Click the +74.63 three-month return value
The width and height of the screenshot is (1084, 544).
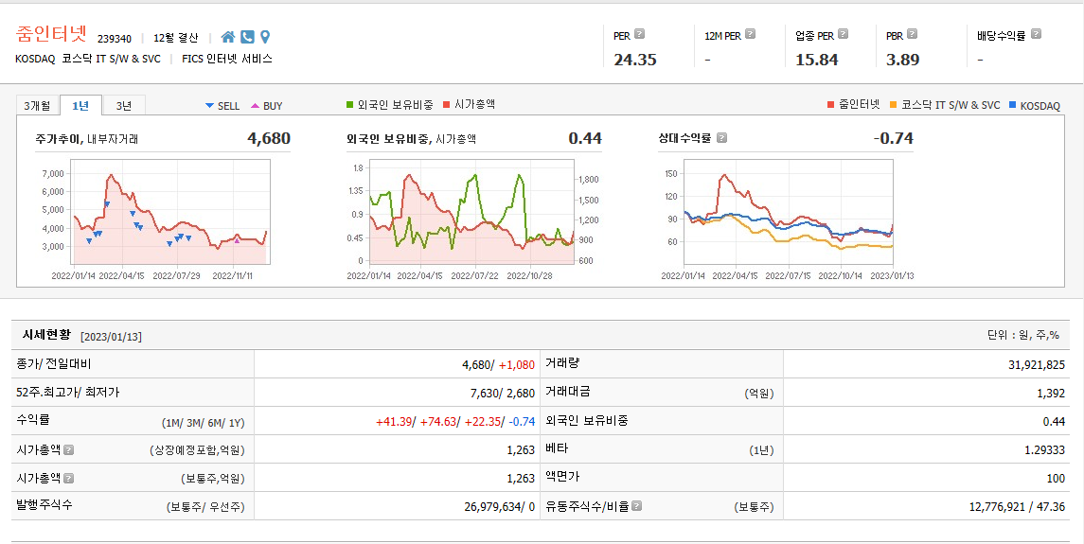(x=437, y=422)
